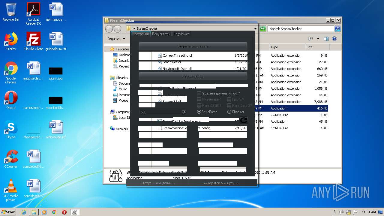Select the FileZilla Client desktop shortcut
Screen dimensions: 384x216
pyautogui.click(x=33, y=41)
